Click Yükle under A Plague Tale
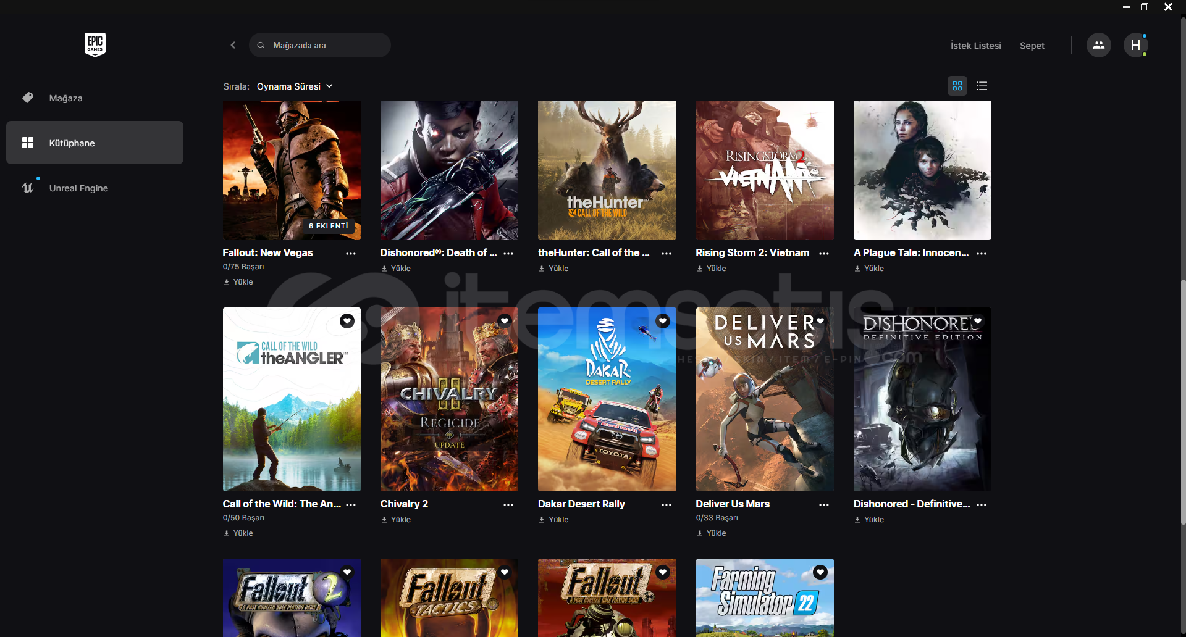Screen dimensions: 1186x637 869,269
